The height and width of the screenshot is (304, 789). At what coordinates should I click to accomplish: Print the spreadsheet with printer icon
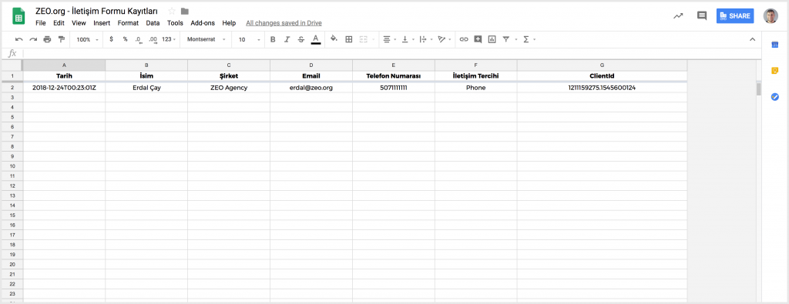47,39
